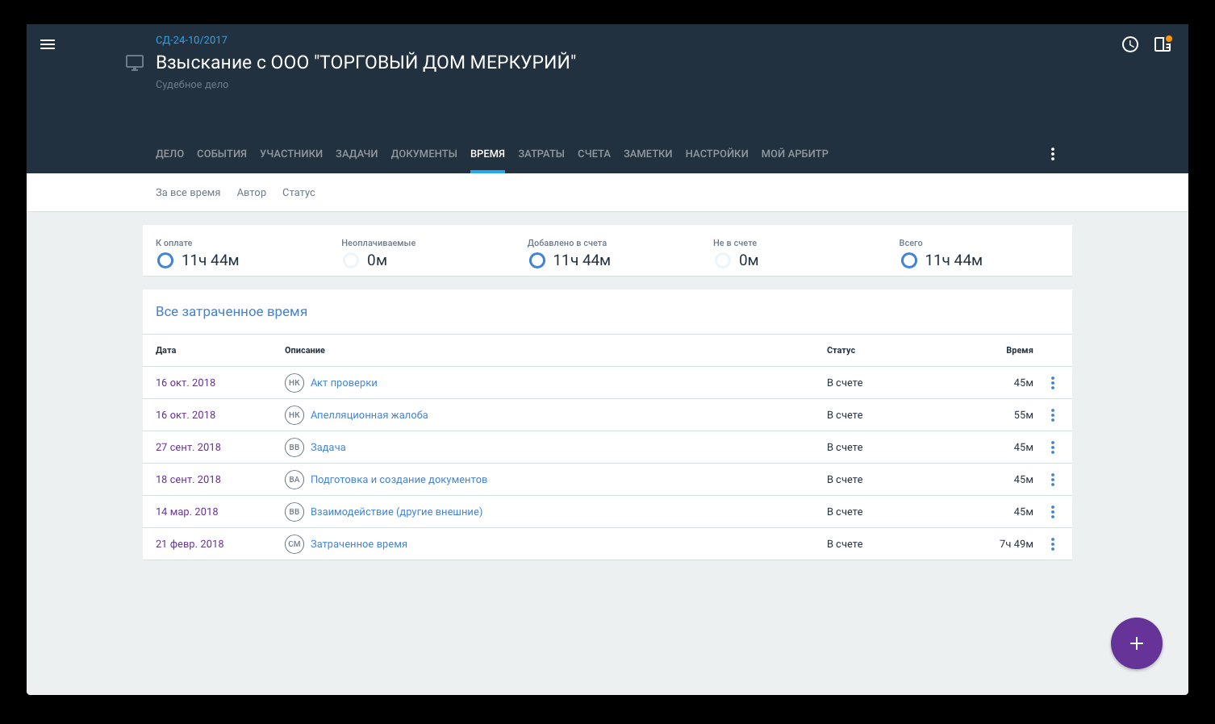Open the Статус filter
1215x724 pixels.
[299, 193]
